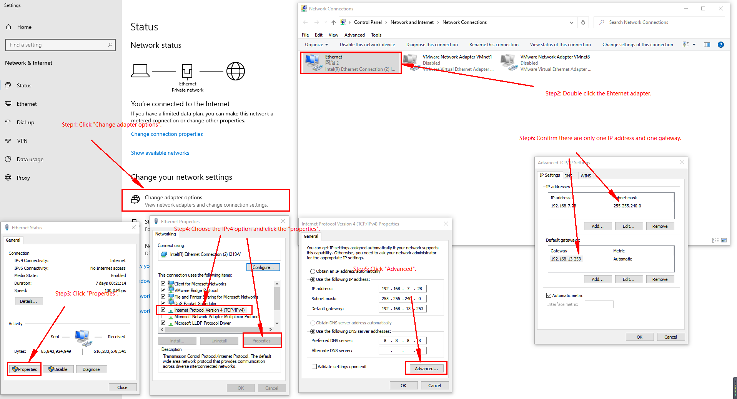This screenshot has height=399, width=737.
Task: Select the VMware Network Adapter VMnet8 icon
Action: coord(508,63)
